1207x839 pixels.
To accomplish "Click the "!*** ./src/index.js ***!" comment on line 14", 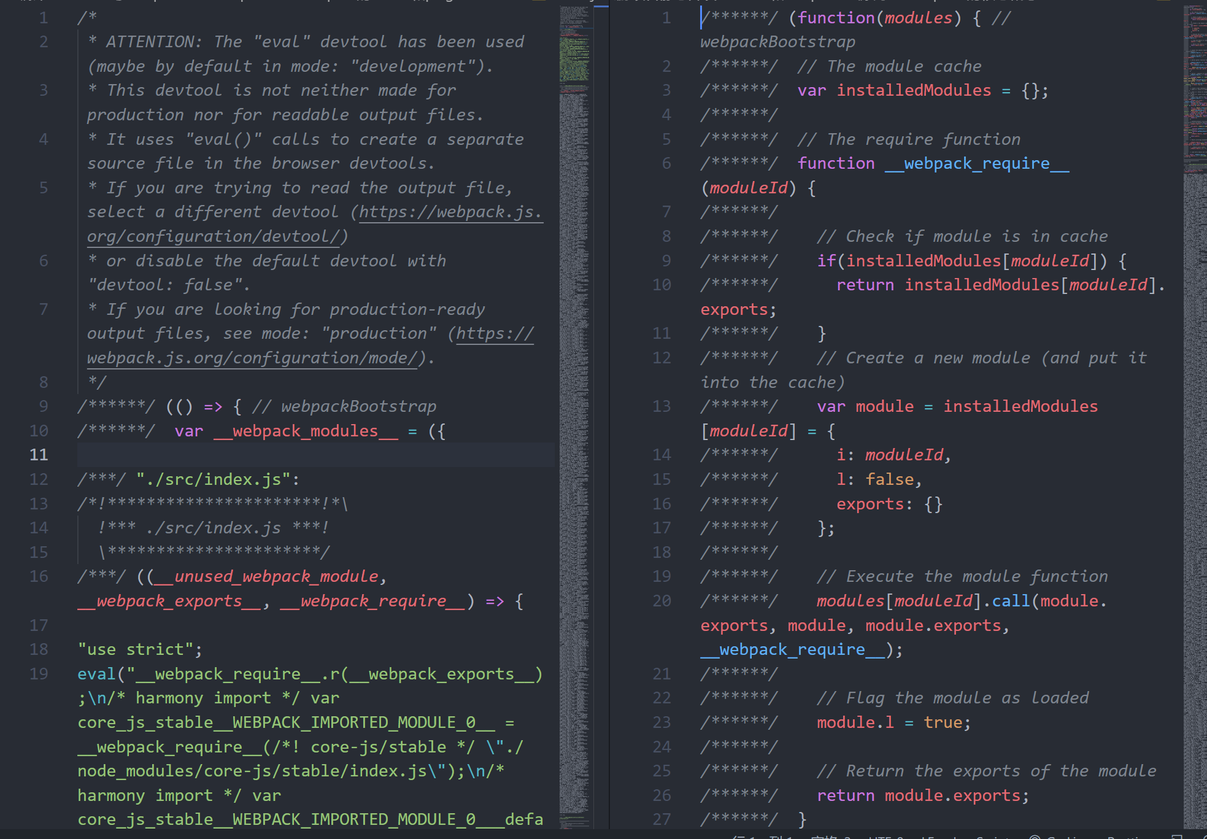I will pyautogui.click(x=213, y=528).
